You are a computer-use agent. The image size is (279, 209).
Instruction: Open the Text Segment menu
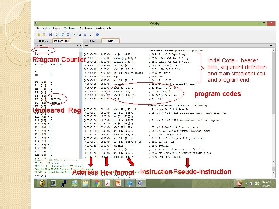pos(71,28)
